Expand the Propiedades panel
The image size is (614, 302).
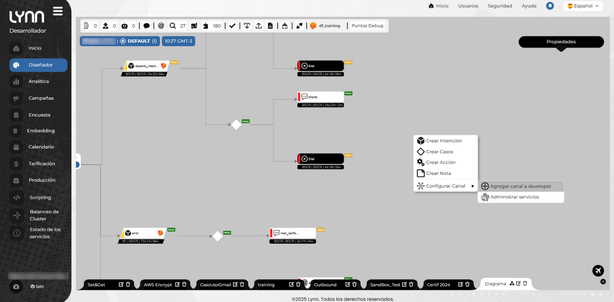click(x=561, y=42)
